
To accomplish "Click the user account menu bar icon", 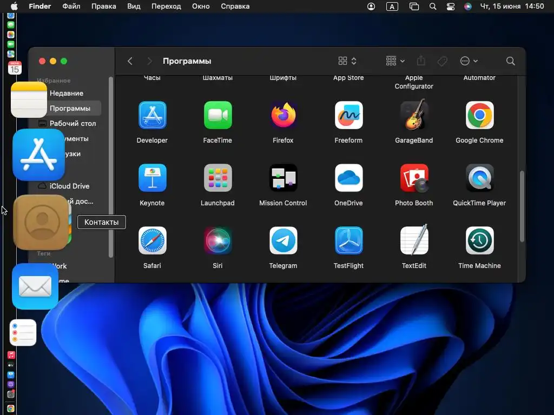I will tap(371, 6).
